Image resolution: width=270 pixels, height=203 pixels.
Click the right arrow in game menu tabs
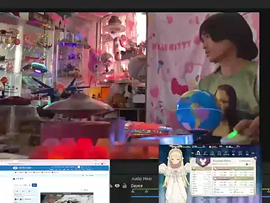click(254, 153)
